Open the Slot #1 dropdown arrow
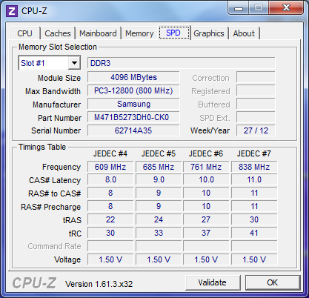Viewport: 309px width, 298px height. pos(74,63)
